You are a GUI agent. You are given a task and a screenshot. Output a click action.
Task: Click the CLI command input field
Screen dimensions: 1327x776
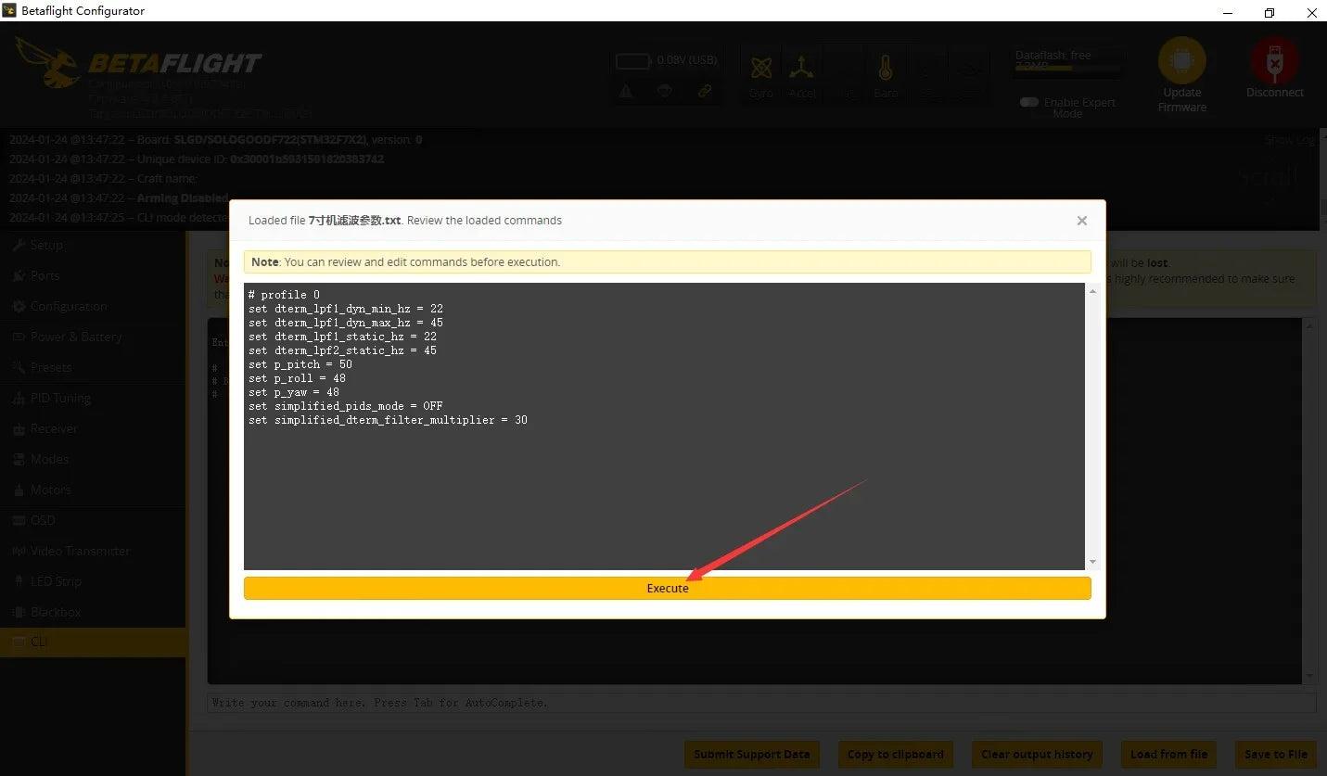(x=760, y=703)
